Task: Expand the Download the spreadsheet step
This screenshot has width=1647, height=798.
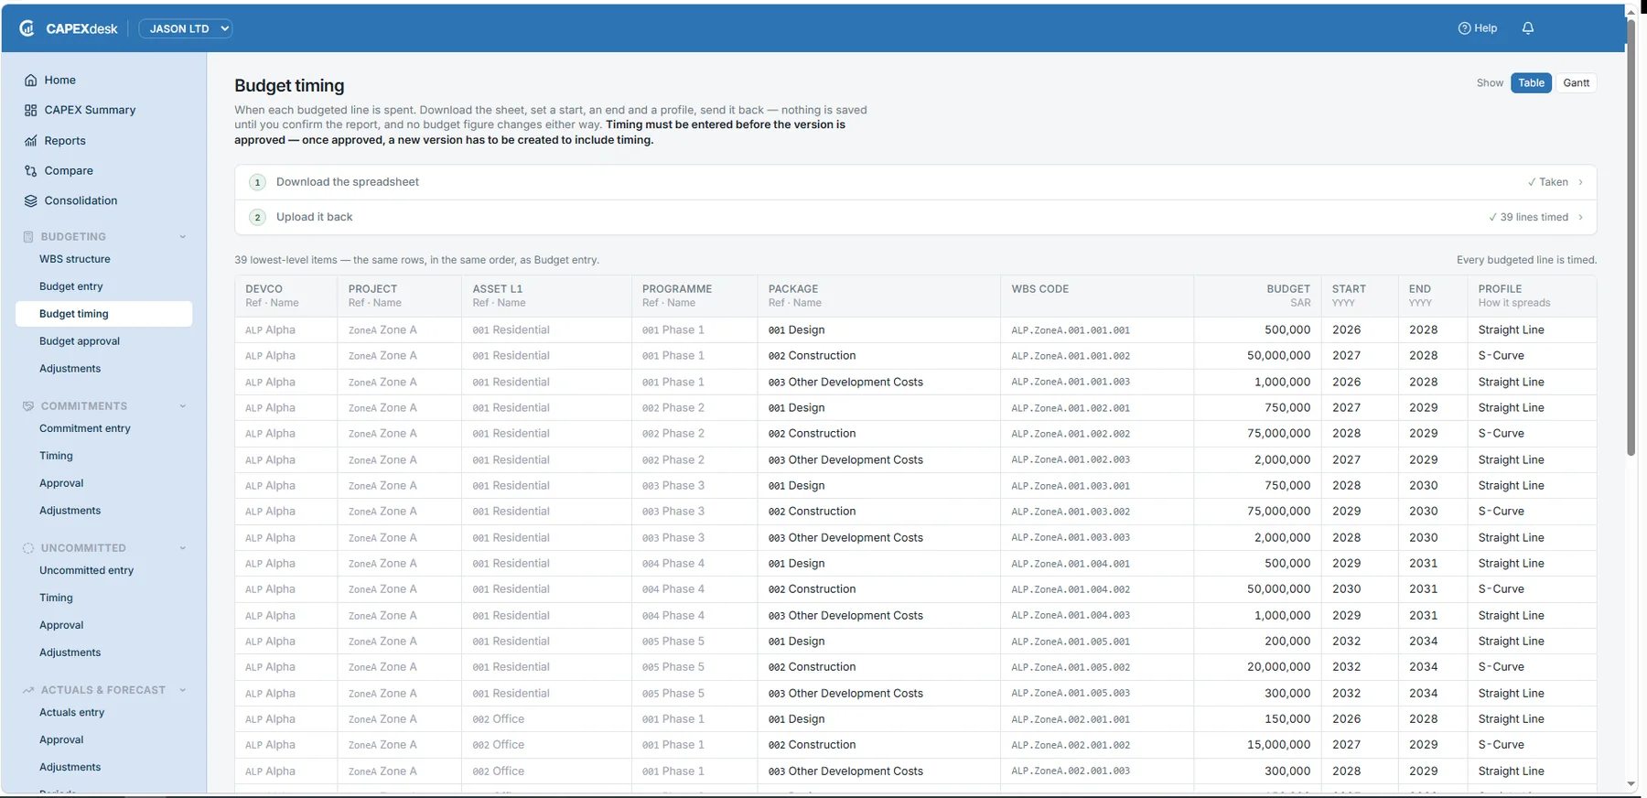Action: pyautogui.click(x=915, y=182)
